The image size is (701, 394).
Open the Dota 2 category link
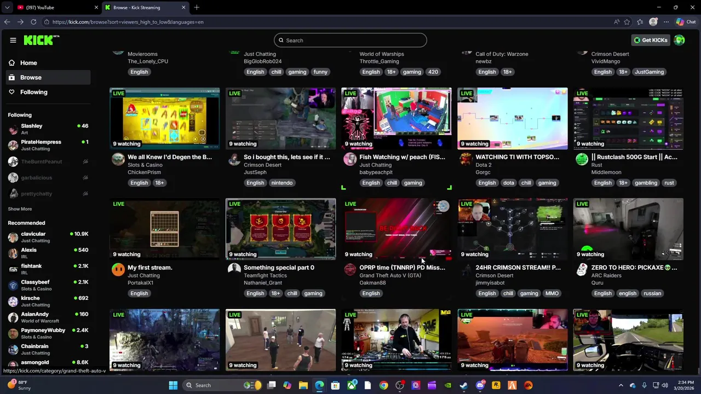pos(484,165)
